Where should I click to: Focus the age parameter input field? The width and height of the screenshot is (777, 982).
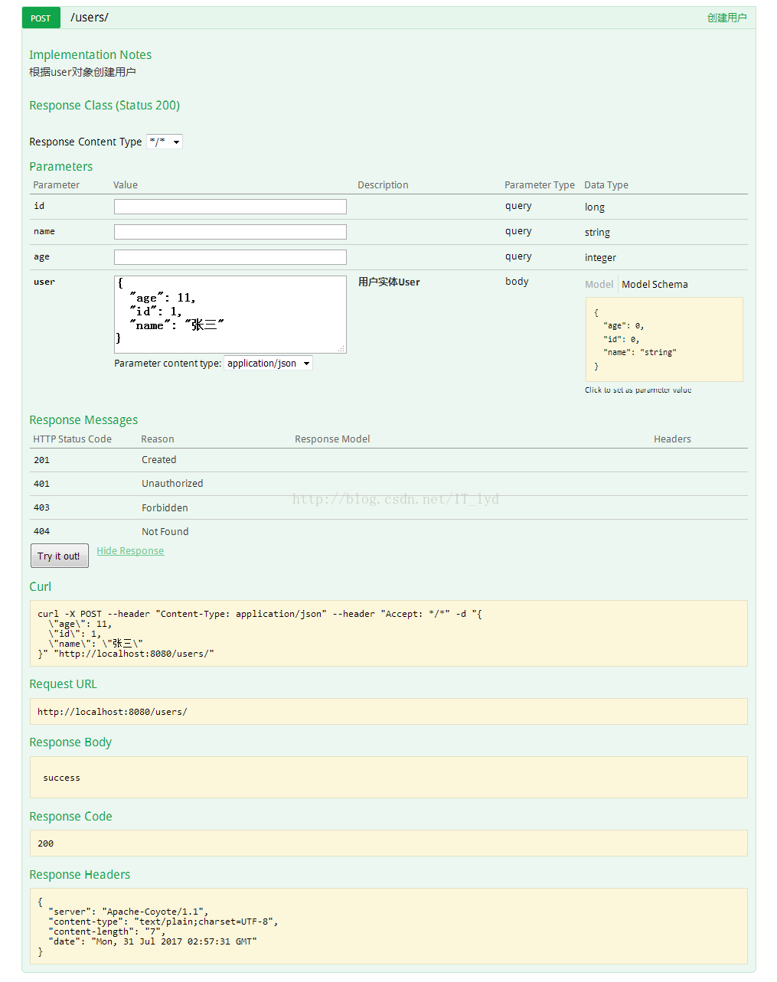point(230,257)
